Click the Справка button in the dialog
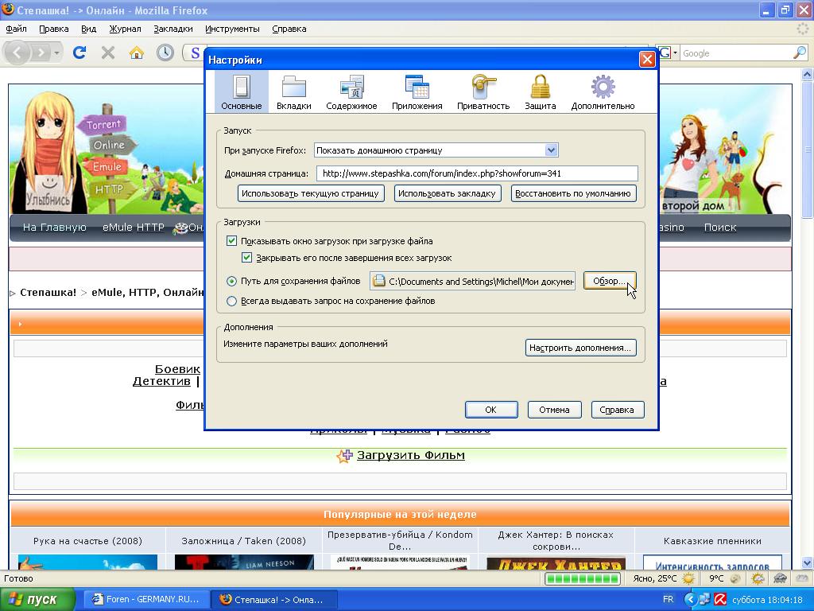This screenshot has height=611, width=814. click(x=617, y=410)
